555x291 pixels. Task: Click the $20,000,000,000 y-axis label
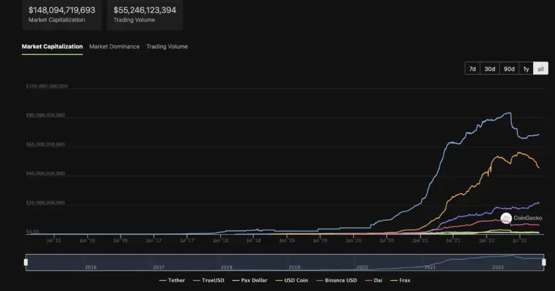coord(45,203)
